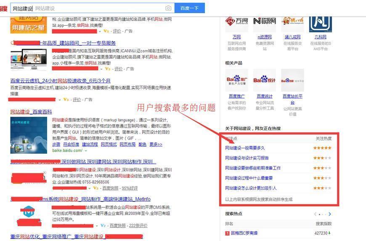The height and width of the screenshot is (241, 366).
Task: Click the Baidu logo at top left
Action: point(3,9)
